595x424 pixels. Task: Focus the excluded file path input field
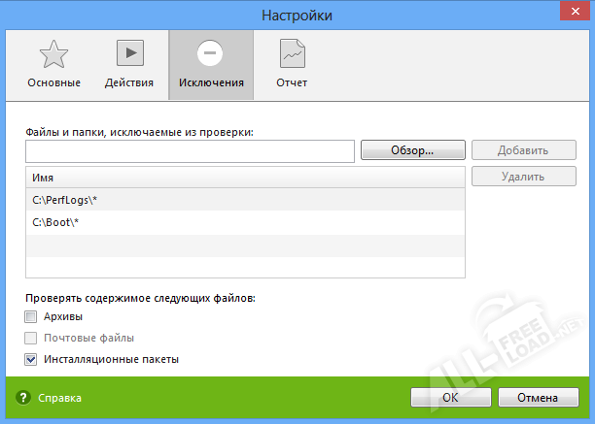[190, 151]
